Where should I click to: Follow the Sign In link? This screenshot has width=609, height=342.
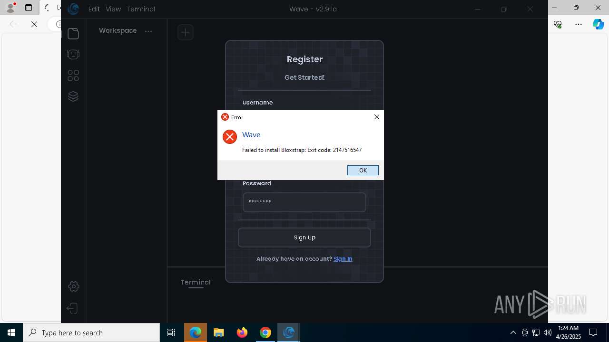[343, 259]
